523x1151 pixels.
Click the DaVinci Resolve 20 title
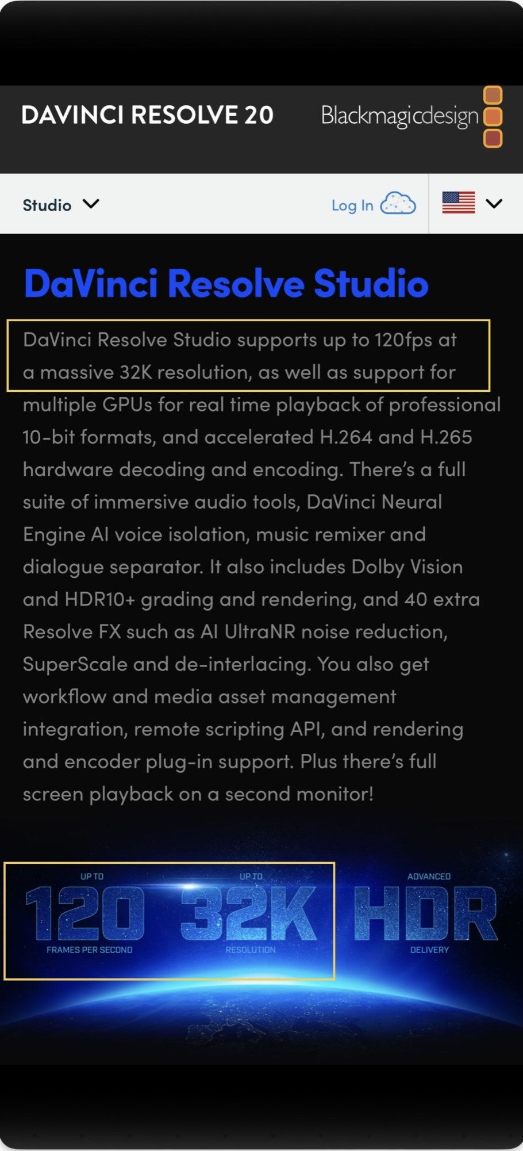(x=147, y=115)
